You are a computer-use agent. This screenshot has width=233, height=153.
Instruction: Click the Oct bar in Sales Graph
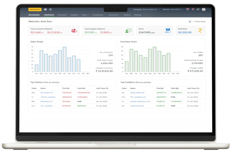pos(64,59)
